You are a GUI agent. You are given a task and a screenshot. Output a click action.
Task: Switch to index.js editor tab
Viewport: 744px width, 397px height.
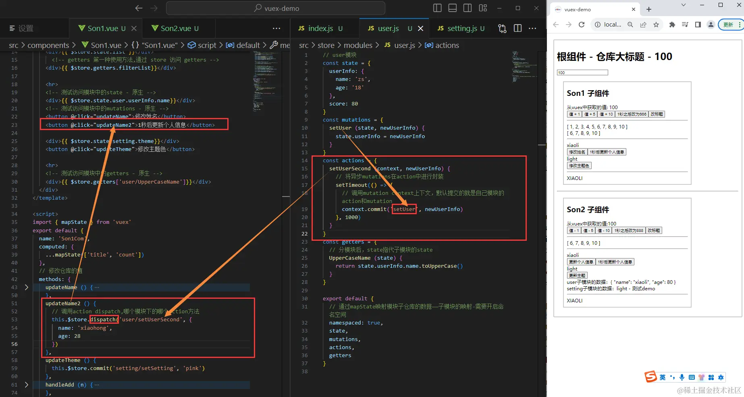(x=320, y=28)
